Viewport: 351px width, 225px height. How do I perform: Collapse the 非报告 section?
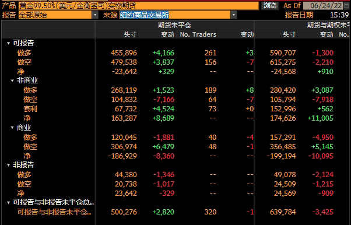pyautogui.click(x=9, y=165)
